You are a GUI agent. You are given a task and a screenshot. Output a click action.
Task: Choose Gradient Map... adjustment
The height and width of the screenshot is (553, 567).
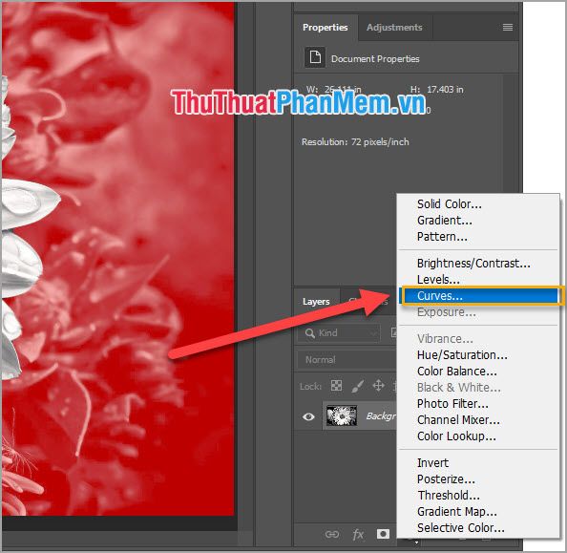click(456, 511)
